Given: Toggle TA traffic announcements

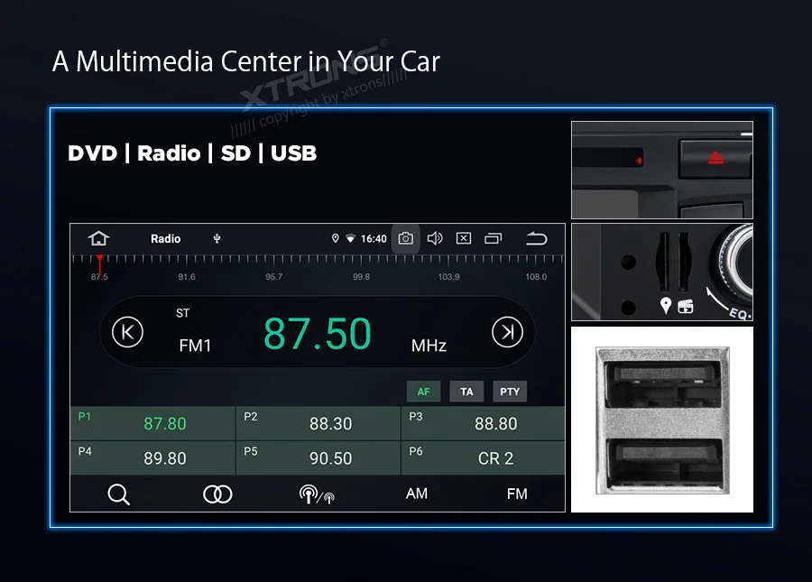Looking at the screenshot, I should point(466,391).
